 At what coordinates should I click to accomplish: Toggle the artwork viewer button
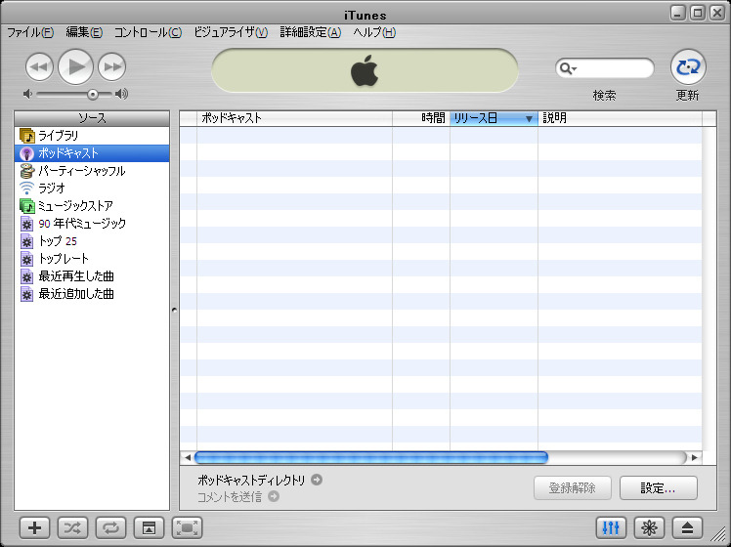[x=150, y=527]
